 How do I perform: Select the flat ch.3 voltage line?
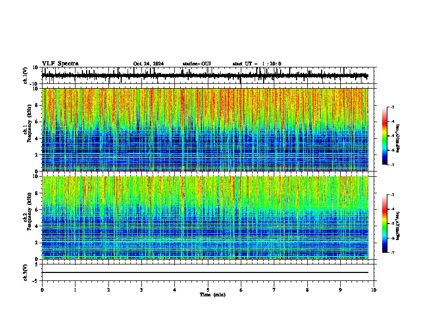205,272
